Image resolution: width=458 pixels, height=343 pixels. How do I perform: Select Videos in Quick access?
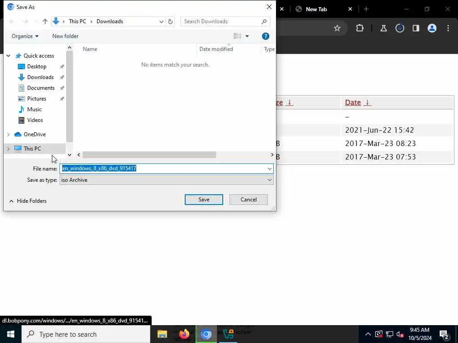coord(35,120)
